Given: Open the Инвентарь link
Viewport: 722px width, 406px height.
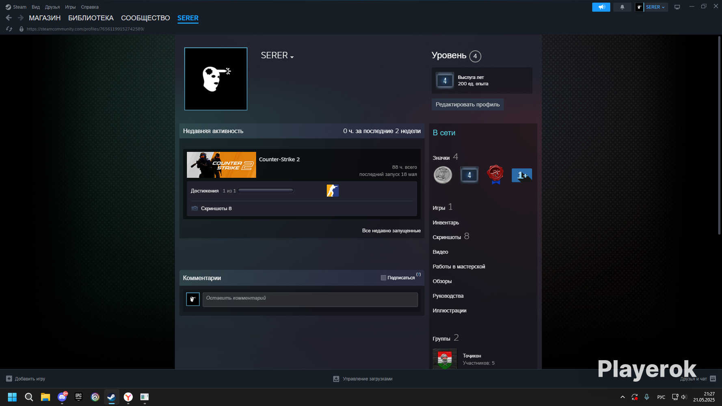Looking at the screenshot, I should [x=446, y=222].
